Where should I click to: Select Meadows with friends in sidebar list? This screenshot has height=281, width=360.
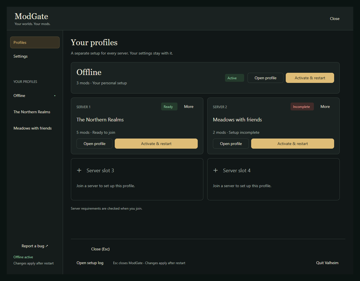coord(35,128)
